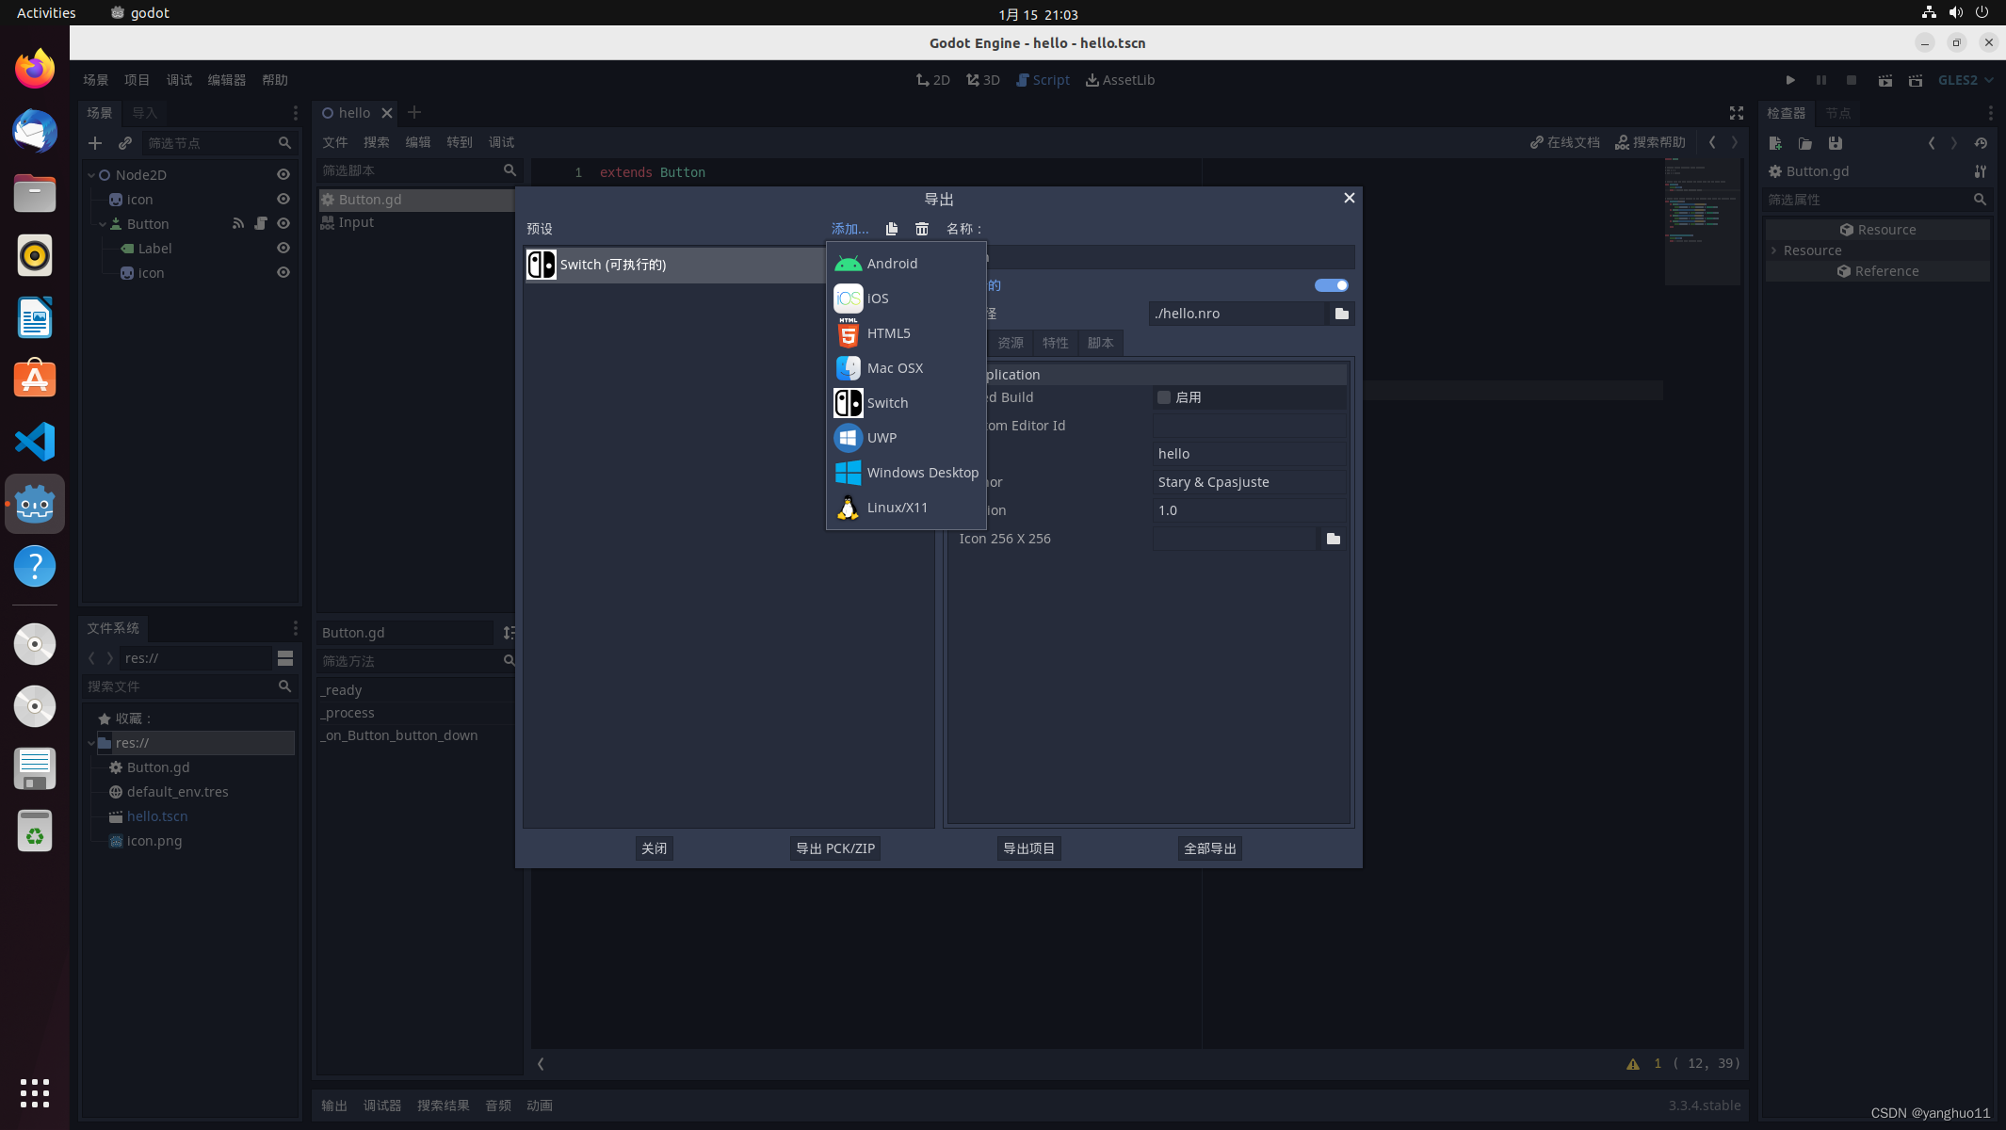Select Mac OSX export platform
The width and height of the screenshot is (2006, 1130).
(x=905, y=368)
